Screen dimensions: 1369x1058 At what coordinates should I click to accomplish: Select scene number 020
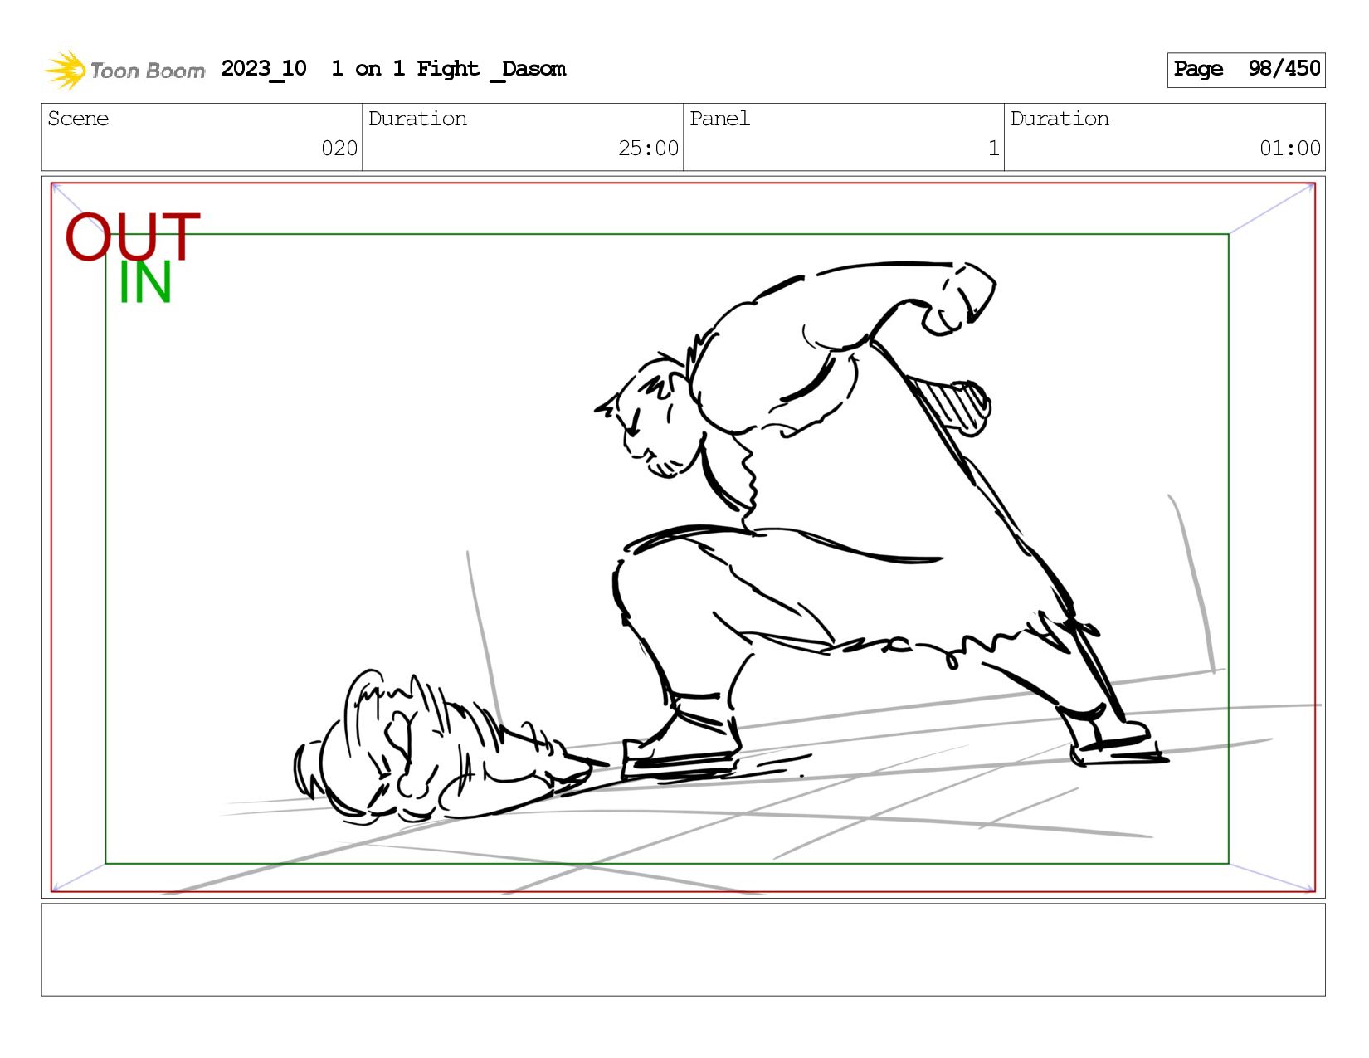(x=339, y=149)
